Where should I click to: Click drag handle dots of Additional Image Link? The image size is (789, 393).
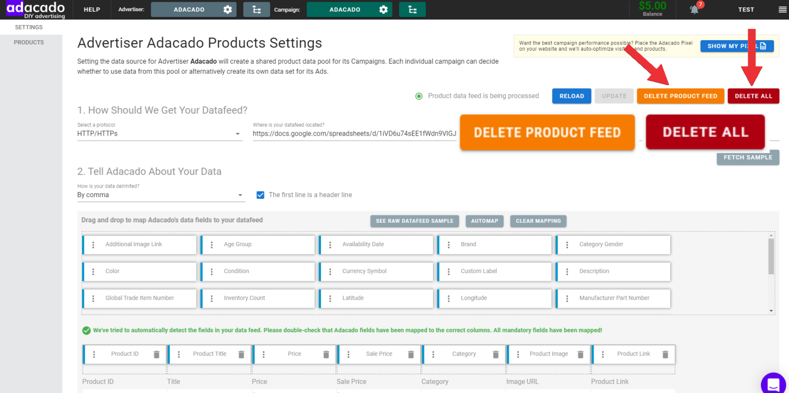click(93, 245)
